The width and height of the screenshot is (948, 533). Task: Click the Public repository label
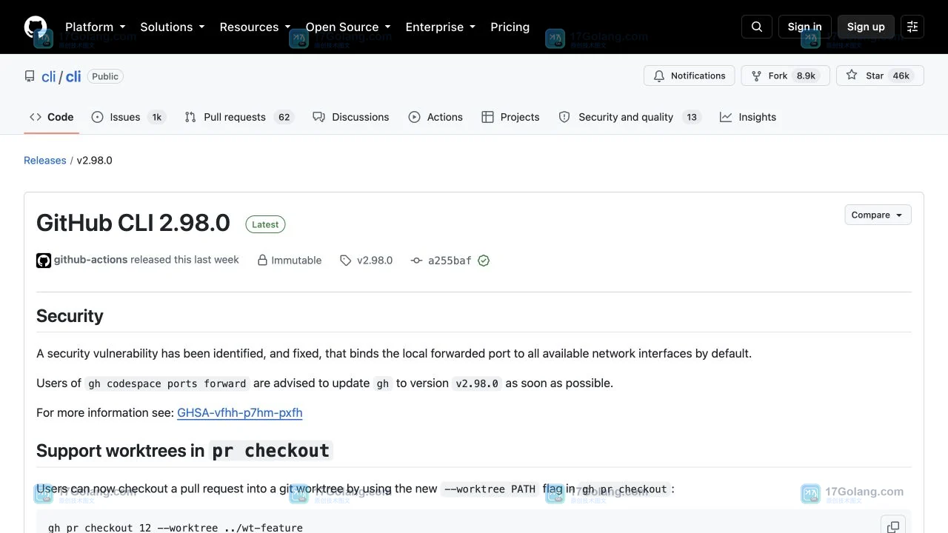click(105, 76)
